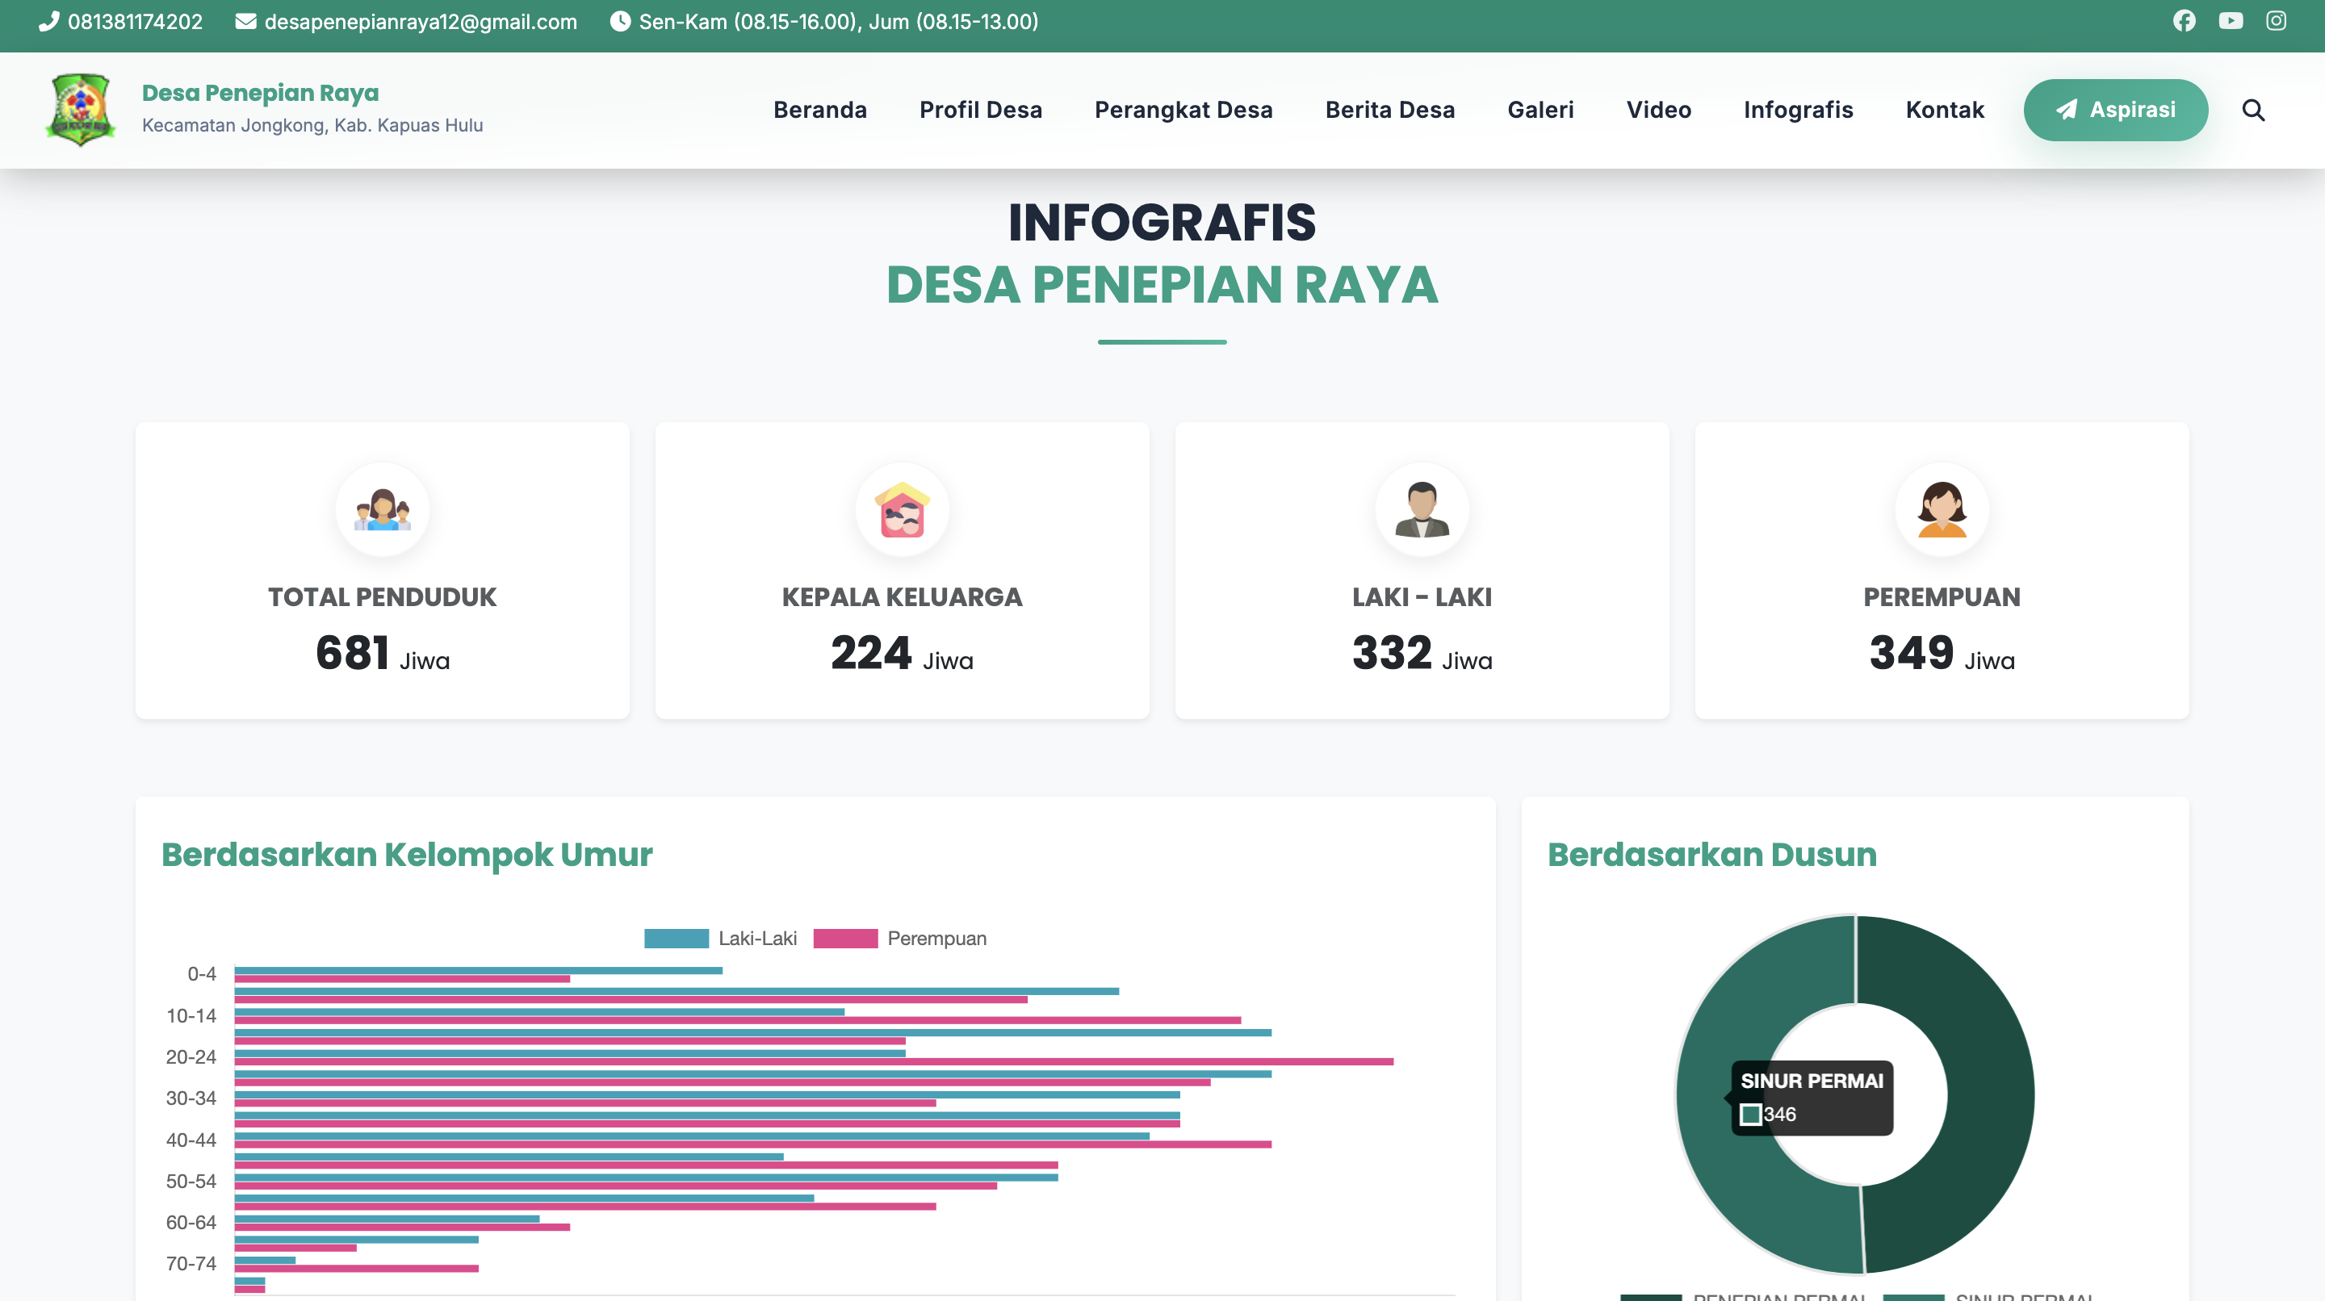The image size is (2325, 1301).
Task: Toggle Perempuan legend color box
Action: tap(846, 939)
